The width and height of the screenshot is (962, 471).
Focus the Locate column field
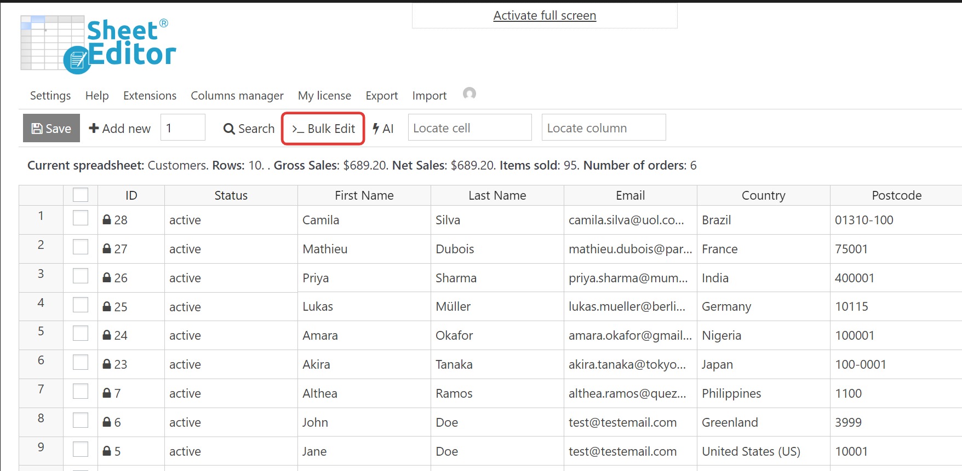(x=604, y=127)
